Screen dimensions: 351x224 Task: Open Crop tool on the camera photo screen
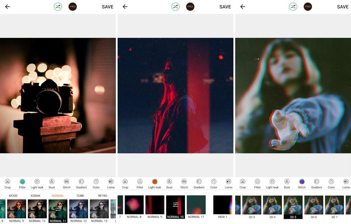[7, 182]
